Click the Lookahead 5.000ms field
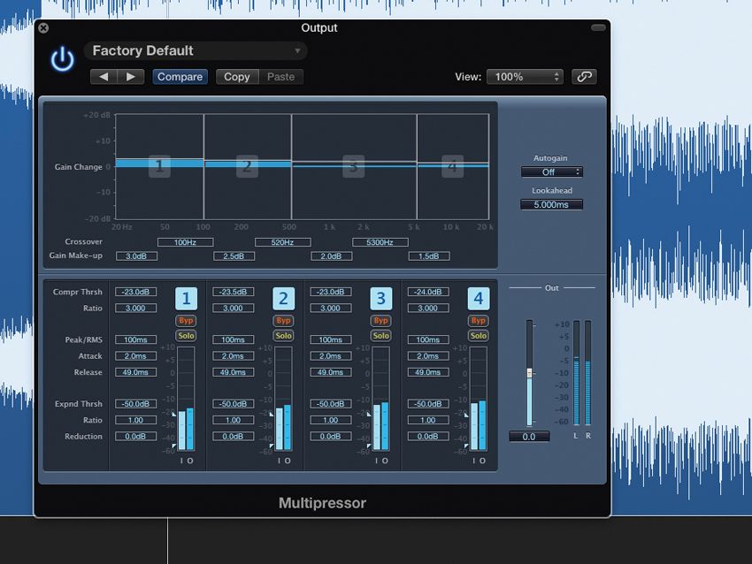 click(551, 204)
